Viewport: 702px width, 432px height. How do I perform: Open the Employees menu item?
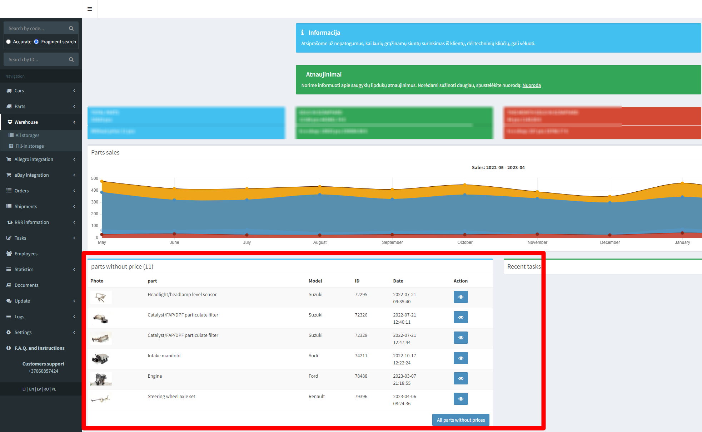point(26,254)
